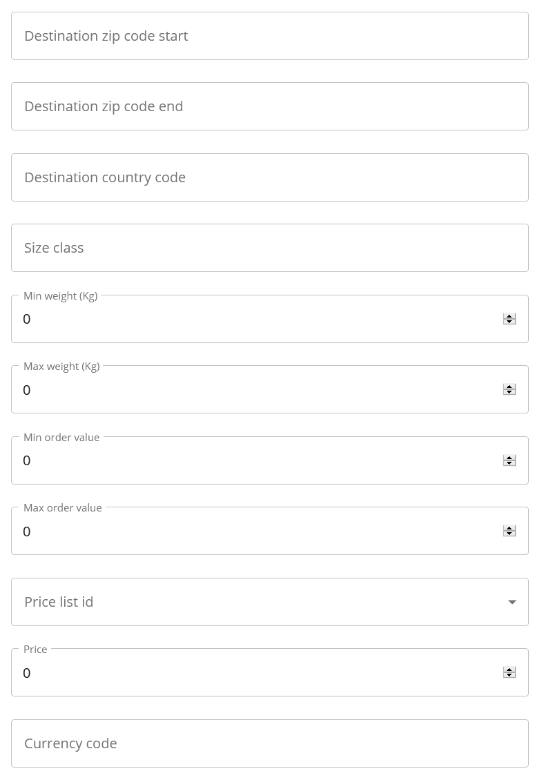Screen dimensions: 542x780
Task: Open the Price list id dropdown arrow
Action: pos(512,602)
